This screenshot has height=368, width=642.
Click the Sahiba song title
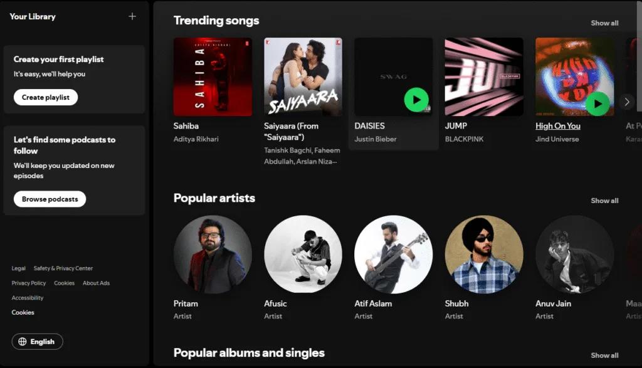(186, 126)
